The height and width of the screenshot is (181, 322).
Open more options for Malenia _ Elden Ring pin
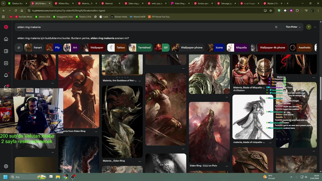pos(140,161)
